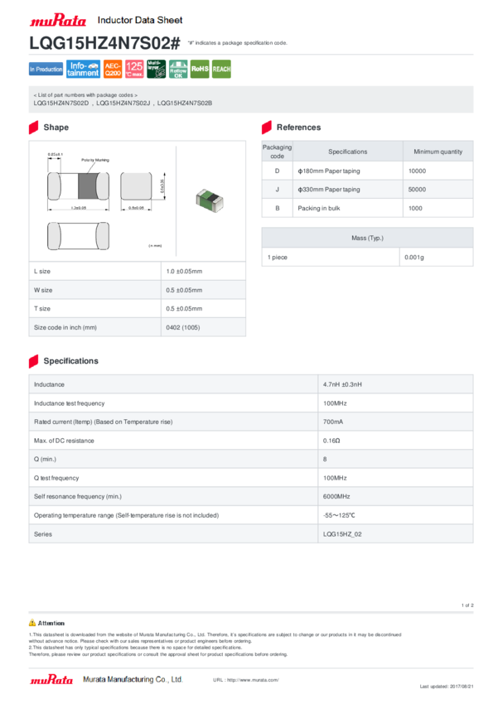Click part number LQG15HZ4N7S02B
Viewport: 498px width, 704px height.
pyautogui.click(x=185, y=104)
